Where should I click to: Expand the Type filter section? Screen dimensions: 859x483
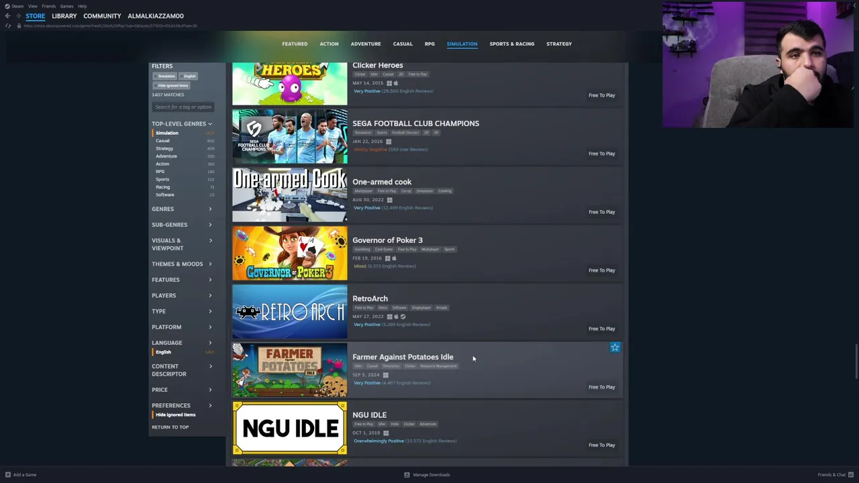[182, 311]
